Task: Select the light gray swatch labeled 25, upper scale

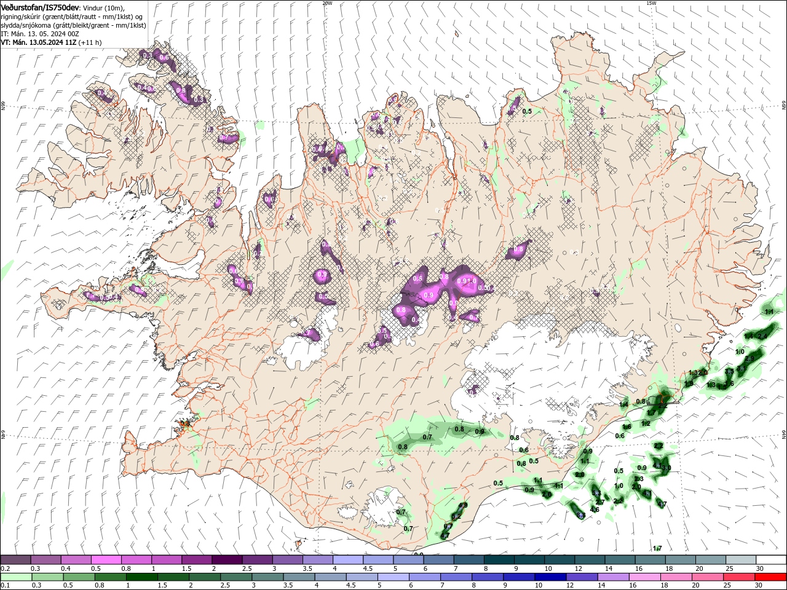Action: (741, 560)
